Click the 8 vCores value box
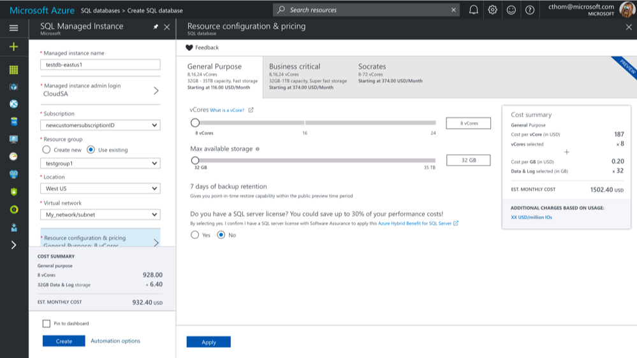The width and height of the screenshot is (637, 358). [469, 123]
